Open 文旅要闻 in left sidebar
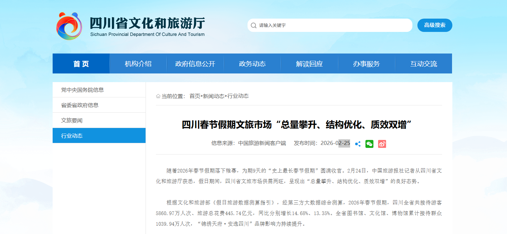507x234 pixels. pyautogui.click(x=72, y=120)
